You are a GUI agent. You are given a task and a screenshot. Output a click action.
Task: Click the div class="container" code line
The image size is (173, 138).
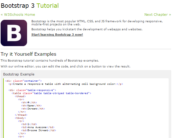23,81
